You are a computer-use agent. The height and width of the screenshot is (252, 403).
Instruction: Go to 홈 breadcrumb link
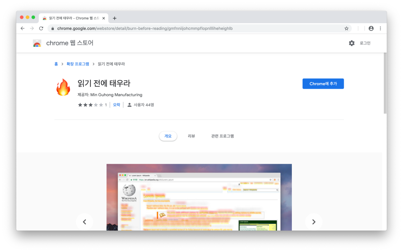pos(56,64)
